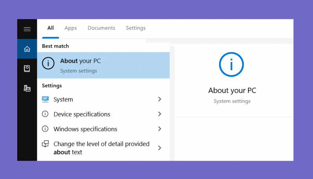Click the info icon next to Device specifications
Viewport: 313px width, 179px height.
click(45, 114)
